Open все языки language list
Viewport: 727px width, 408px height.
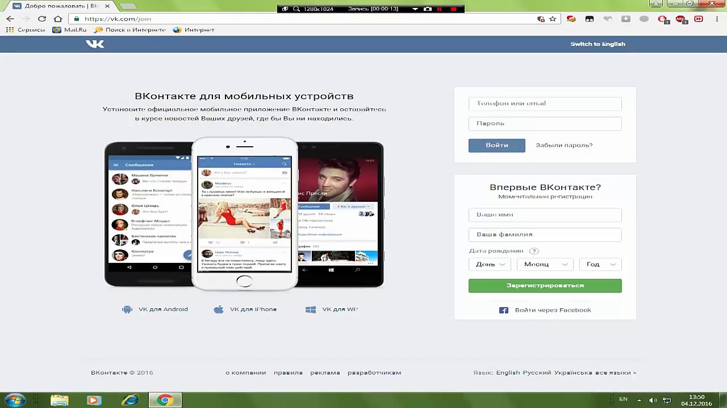(615, 372)
